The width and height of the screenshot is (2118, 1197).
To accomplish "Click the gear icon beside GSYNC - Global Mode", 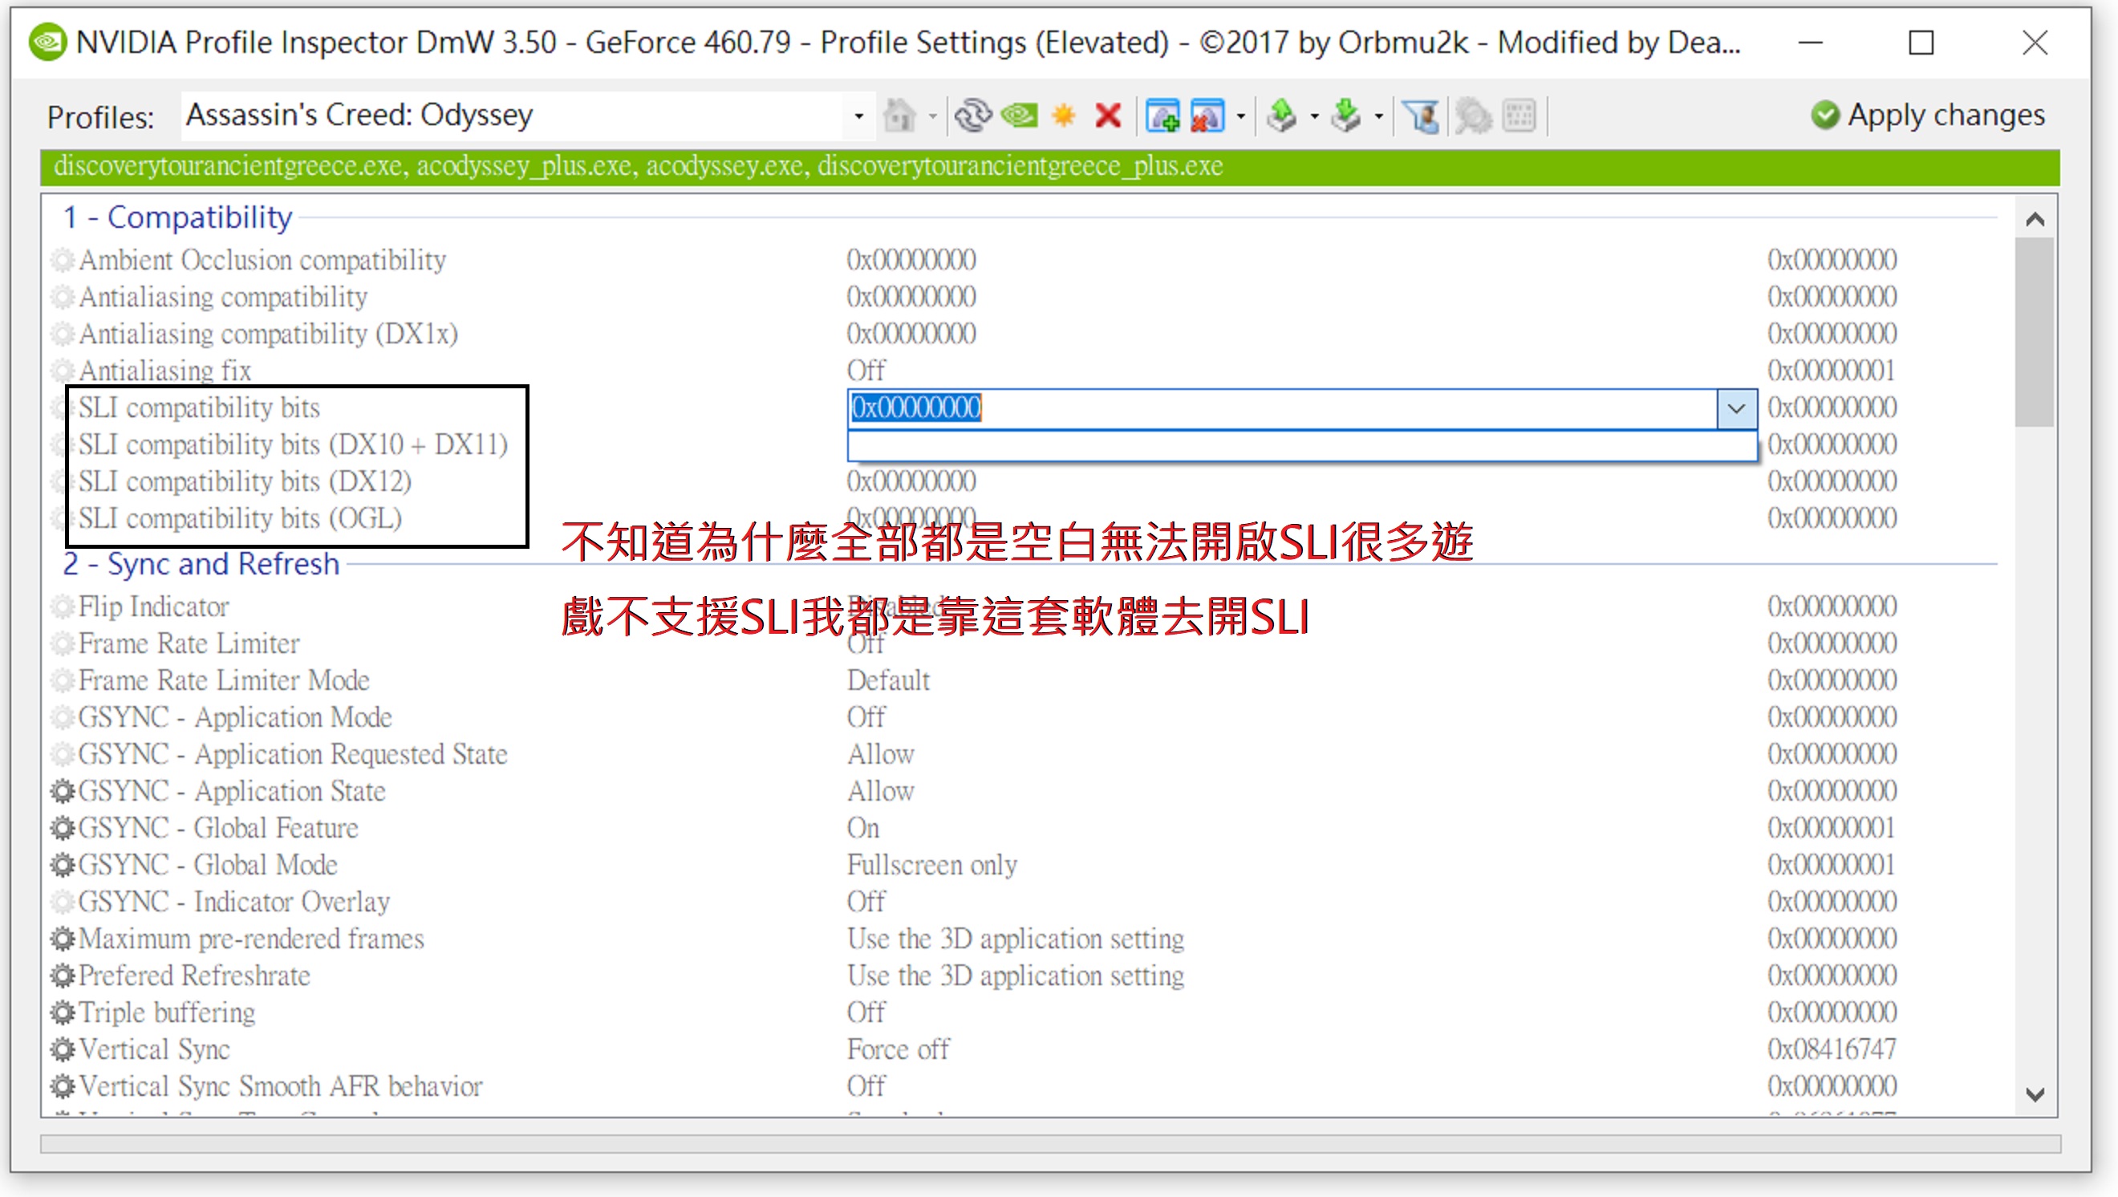I will coord(63,865).
